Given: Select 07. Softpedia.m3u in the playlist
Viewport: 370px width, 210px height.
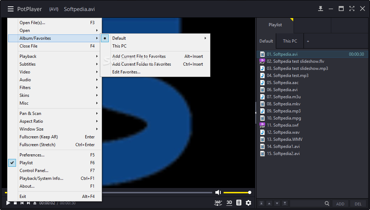Looking at the screenshot, I should pos(312,97).
